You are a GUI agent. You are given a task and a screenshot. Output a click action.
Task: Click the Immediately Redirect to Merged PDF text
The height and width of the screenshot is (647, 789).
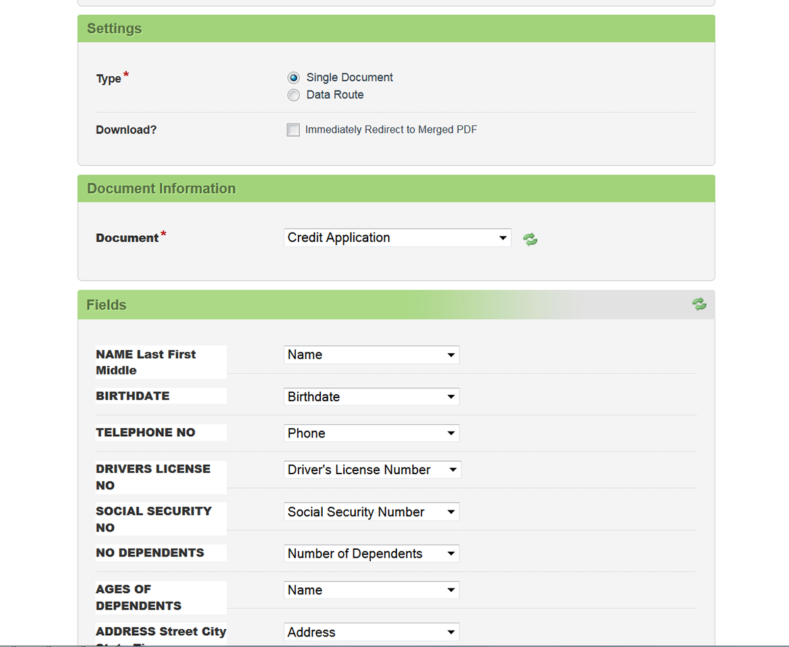pos(391,130)
